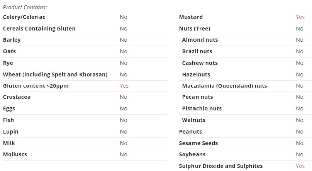Select the Peanuts No value
The width and height of the screenshot is (312, 171).
300,132
